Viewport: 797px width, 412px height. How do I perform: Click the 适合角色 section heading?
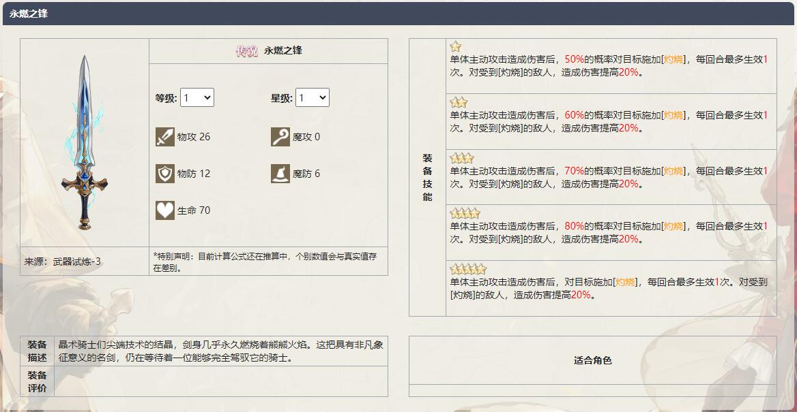(593, 361)
